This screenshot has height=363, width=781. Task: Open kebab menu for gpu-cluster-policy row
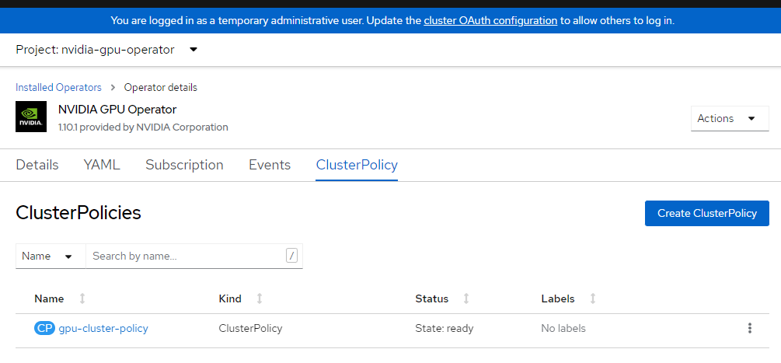click(749, 328)
